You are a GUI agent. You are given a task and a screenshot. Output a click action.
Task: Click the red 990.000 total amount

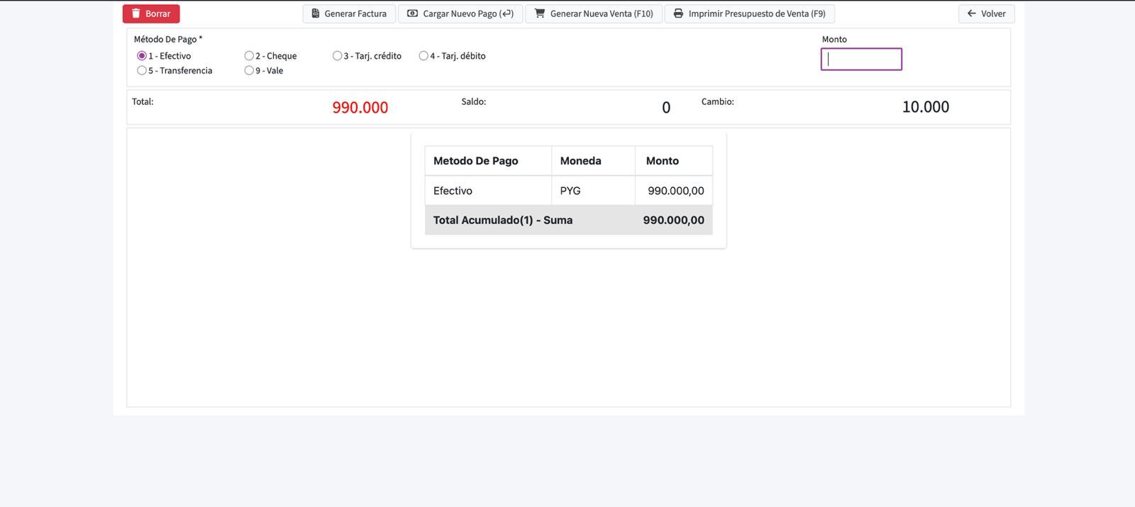click(x=360, y=108)
